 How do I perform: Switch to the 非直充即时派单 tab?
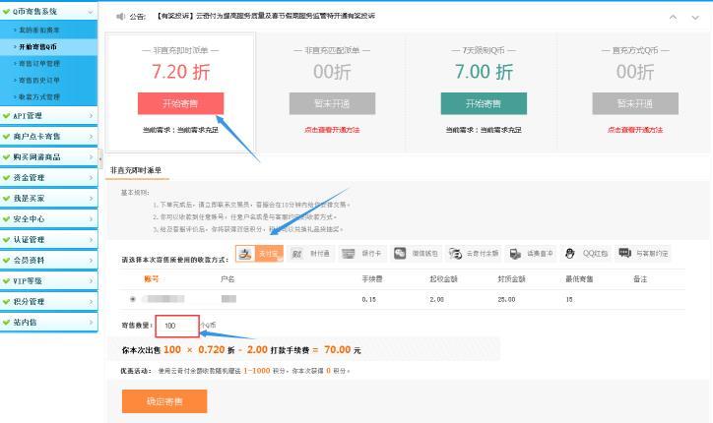point(136,170)
